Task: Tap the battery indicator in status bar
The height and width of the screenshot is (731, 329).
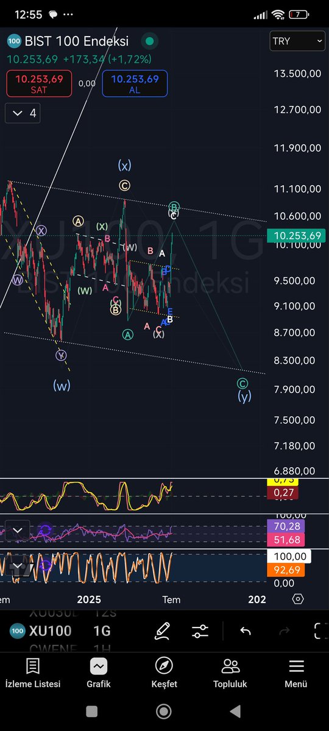Action: [299, 14]
